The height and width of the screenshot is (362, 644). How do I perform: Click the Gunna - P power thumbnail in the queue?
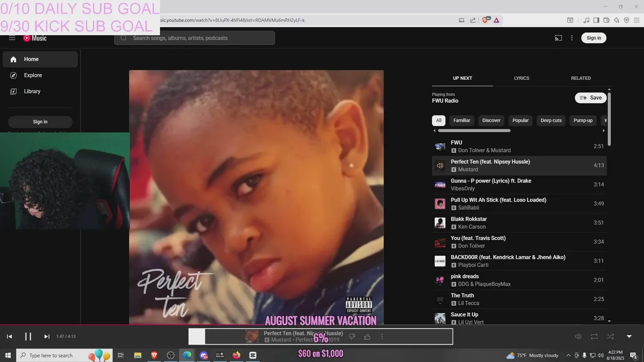440,185
